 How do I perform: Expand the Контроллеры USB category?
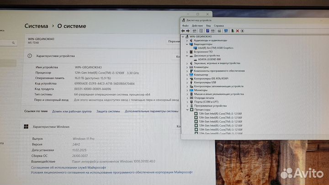187,82
